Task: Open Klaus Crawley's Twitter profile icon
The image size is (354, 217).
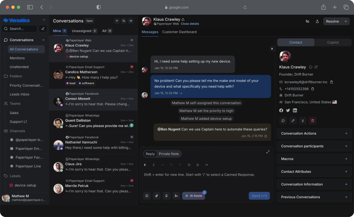Action: click(x=288, y=110)
